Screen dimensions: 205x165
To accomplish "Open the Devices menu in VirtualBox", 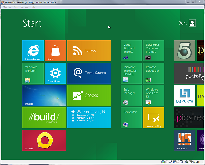I will pos(24,7).
